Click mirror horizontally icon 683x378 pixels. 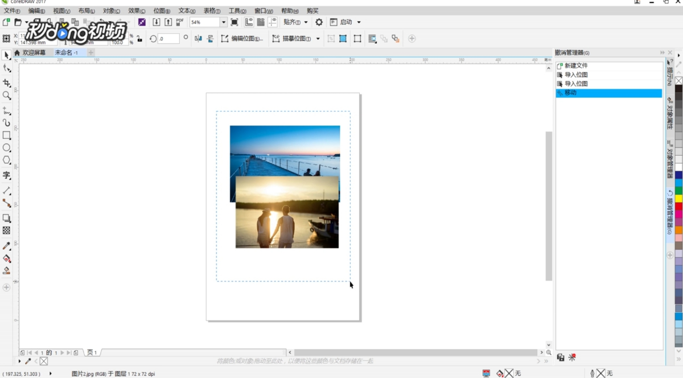tap(198, 39)
